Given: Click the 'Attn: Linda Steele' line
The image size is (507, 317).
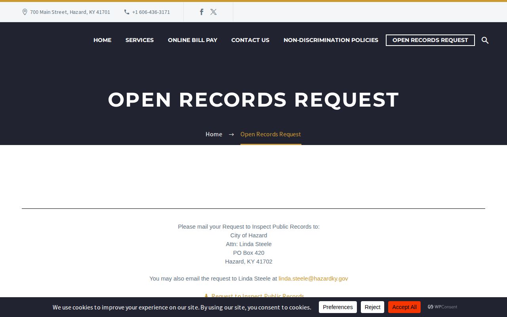Looking at the screenshot, I should (x=249, y=244).
